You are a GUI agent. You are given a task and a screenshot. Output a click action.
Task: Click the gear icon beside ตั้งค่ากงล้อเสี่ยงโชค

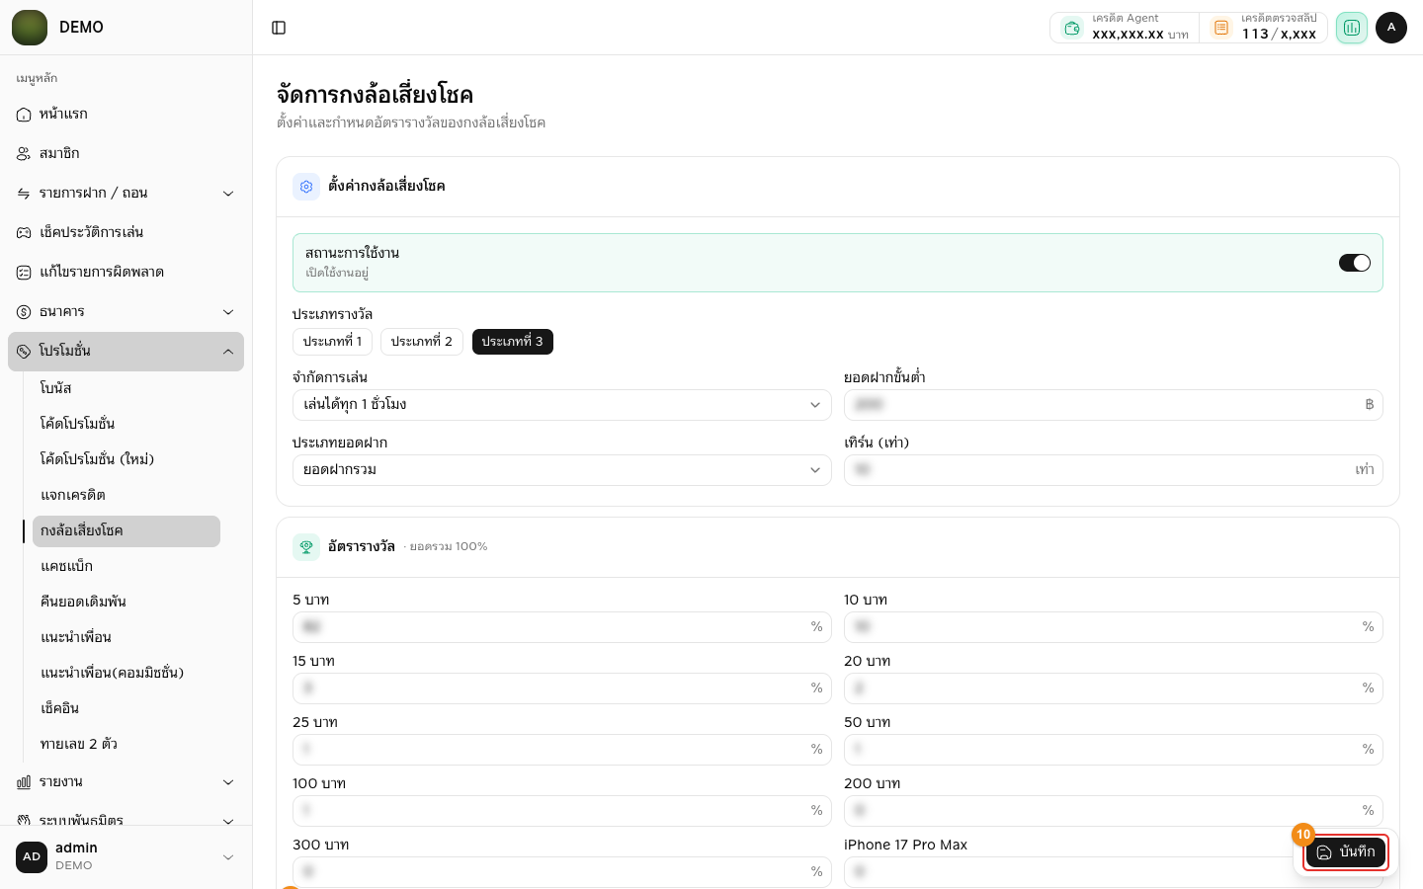click(x=306, y=187)
